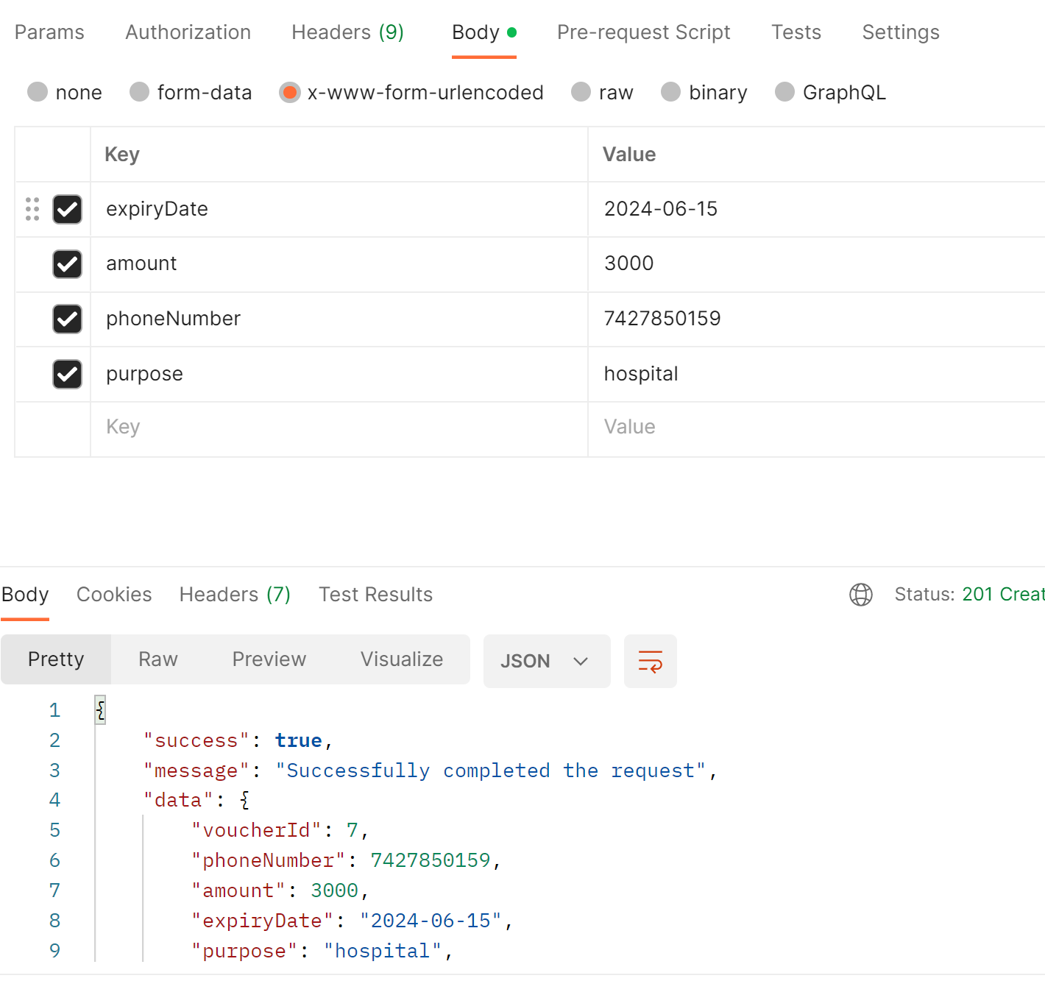The height and width of the screenshot is (981, 1045).
Task: Collapse the JSON object at line 1
Action: [100, 709]
